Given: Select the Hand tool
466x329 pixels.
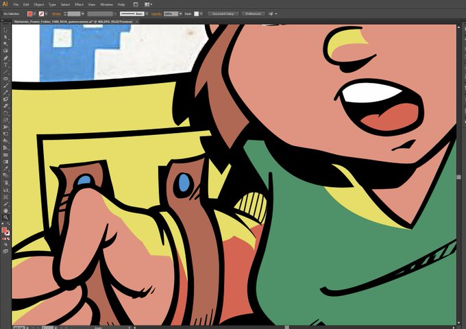Looking at the screenshot, I should click(5, 210).
